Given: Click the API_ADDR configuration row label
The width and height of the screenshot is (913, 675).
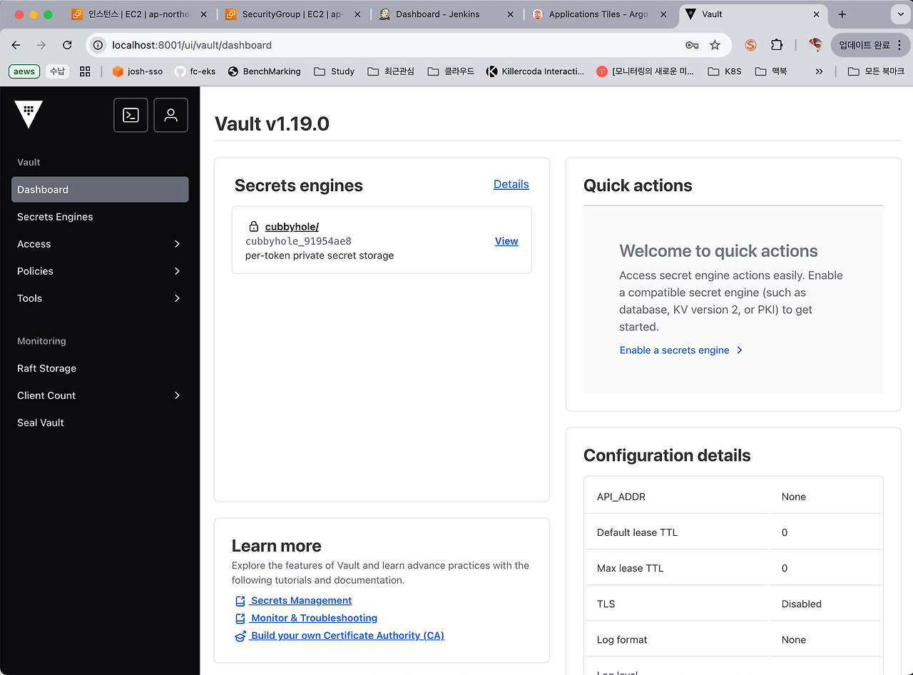Looking at the screenshot, I should pos(621,497).
